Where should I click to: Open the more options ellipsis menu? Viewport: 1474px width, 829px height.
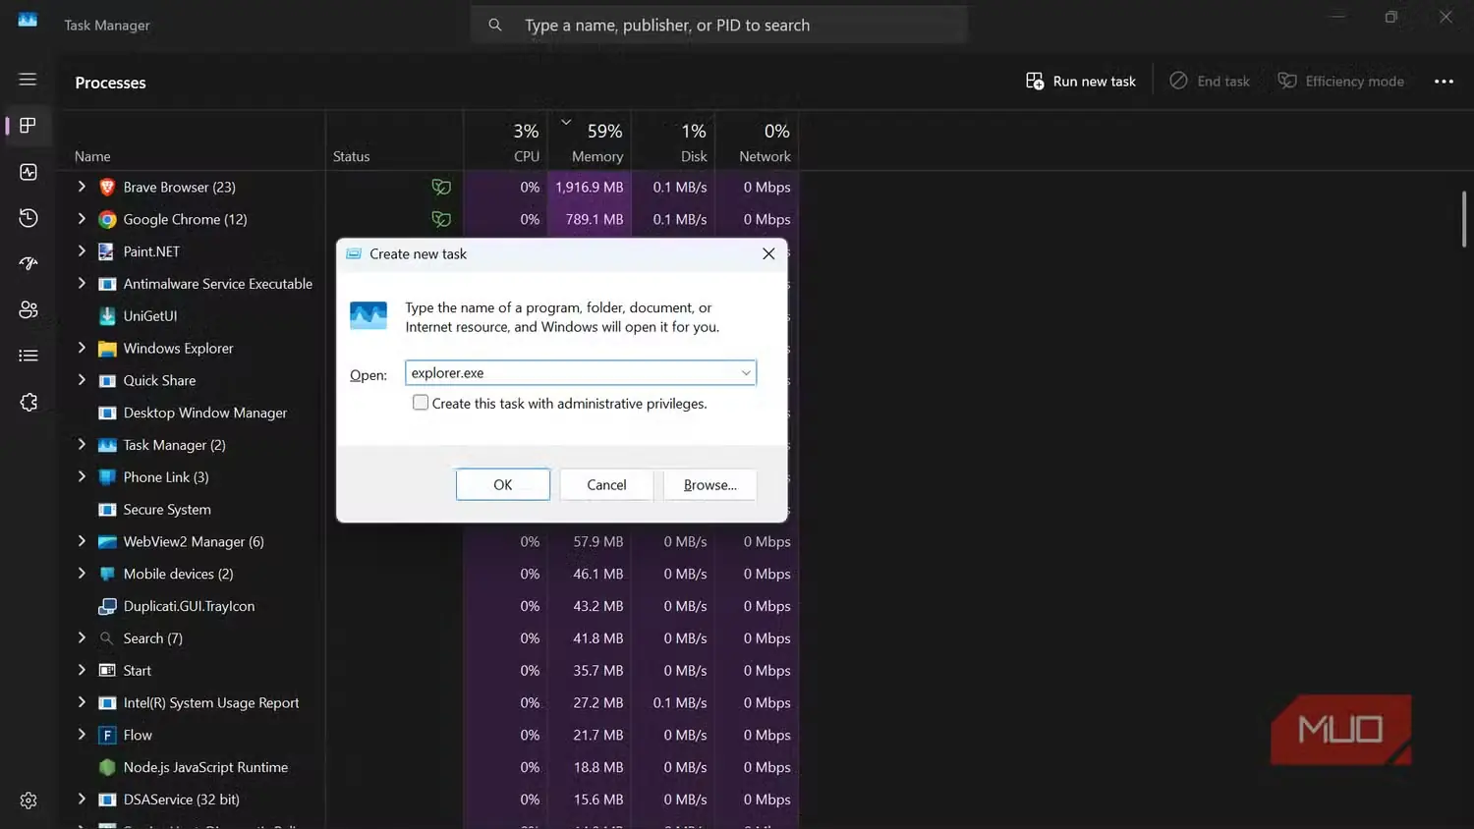[1444, 82]
